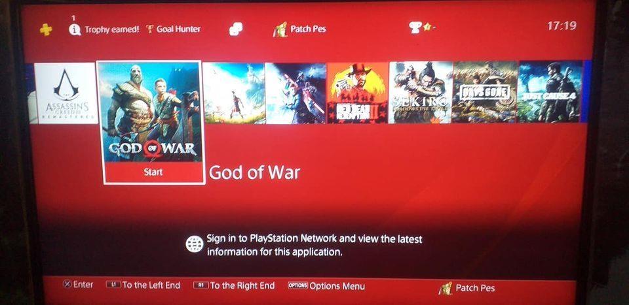Open the Friends icon in the top bar

tap(236, 29)
